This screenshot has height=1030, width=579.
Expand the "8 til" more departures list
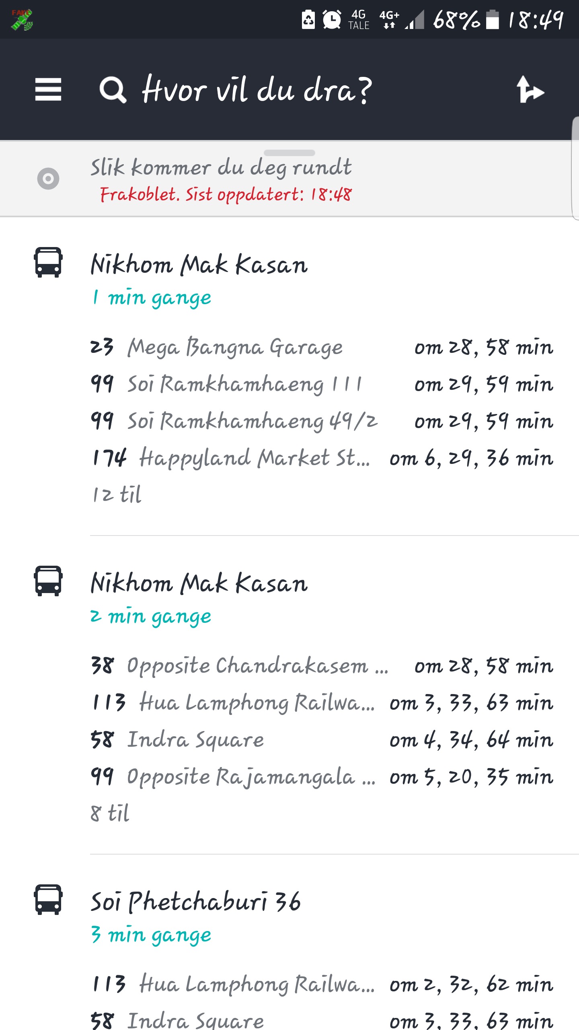pyautogui.click(x=110, y=814)
